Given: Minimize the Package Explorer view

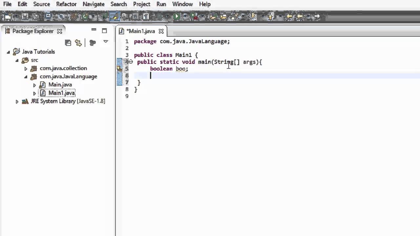Looking at the screenshot, I should tap(94, 30).
